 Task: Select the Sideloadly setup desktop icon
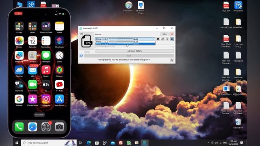pos(129,6)
